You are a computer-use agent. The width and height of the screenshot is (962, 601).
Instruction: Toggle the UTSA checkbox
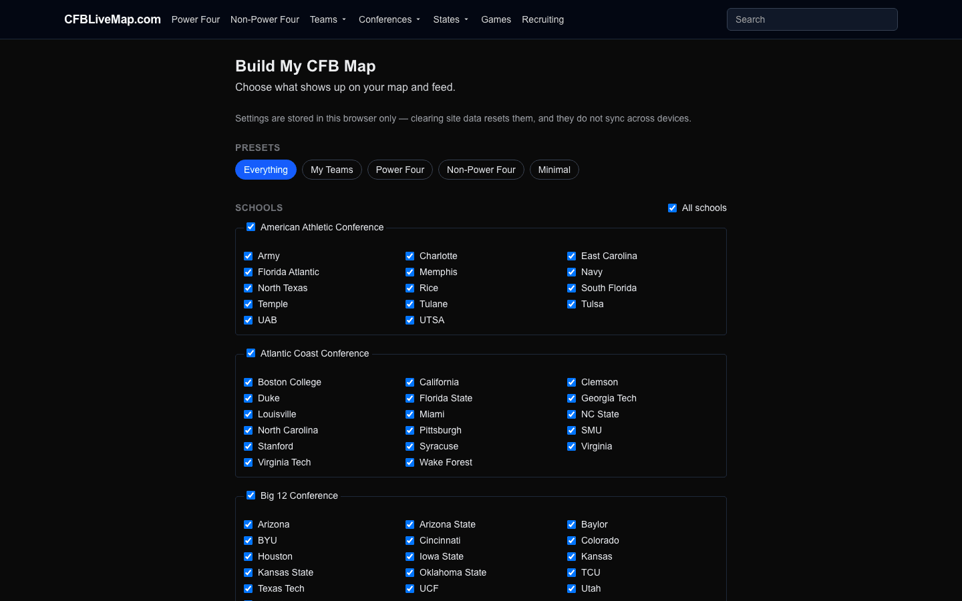pos(410,320)
